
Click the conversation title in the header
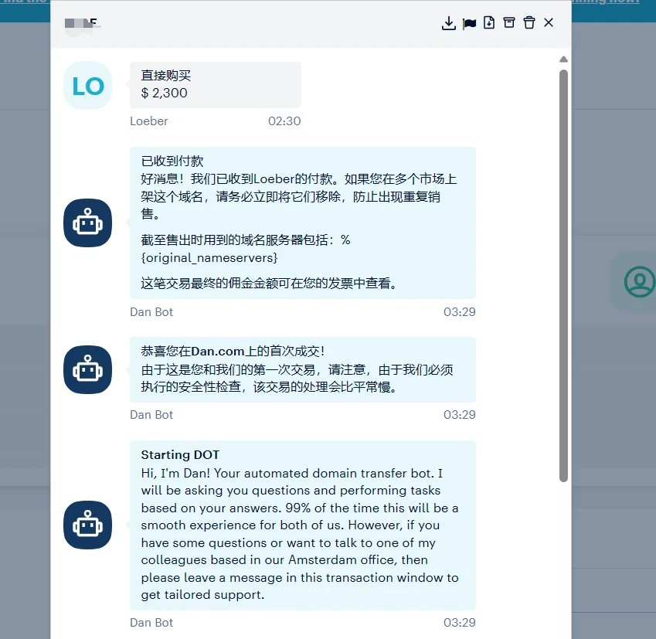pos(83,23)
